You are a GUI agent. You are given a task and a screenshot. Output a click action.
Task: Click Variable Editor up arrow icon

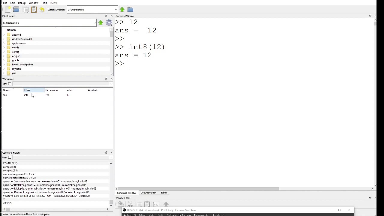click(166, 204)
